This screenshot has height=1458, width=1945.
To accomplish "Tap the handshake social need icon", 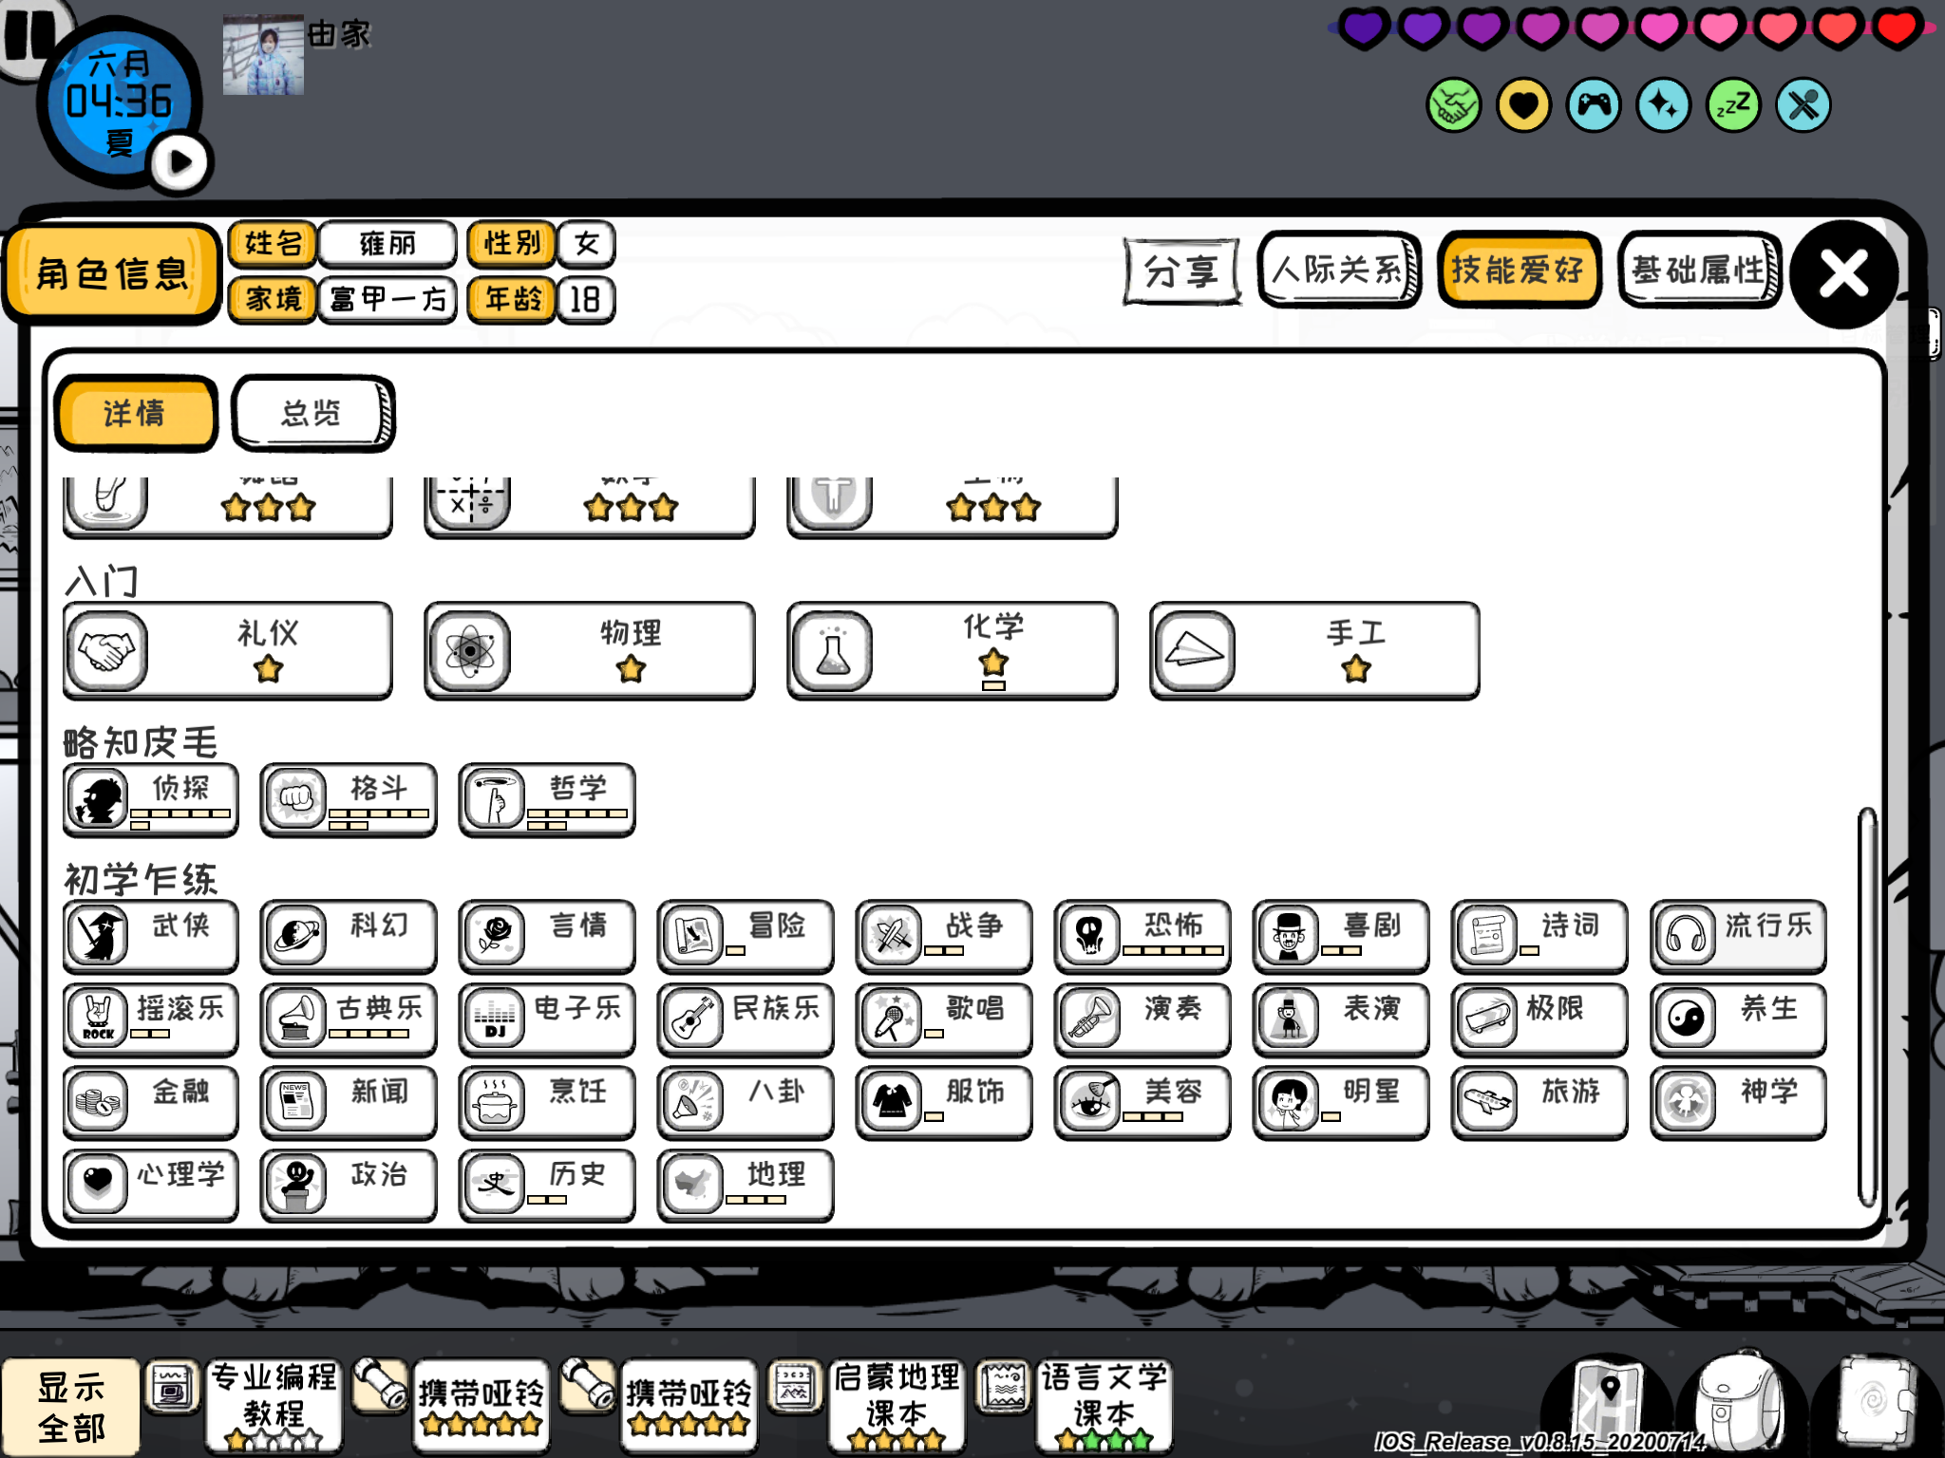I will (x=1453, y=105).
